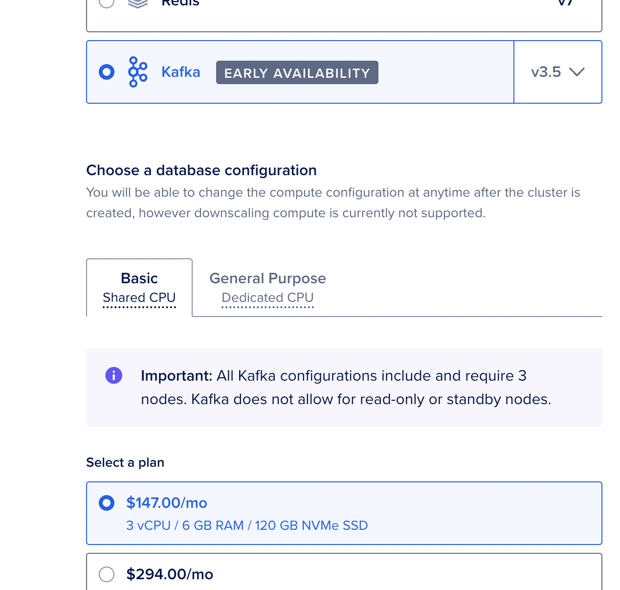Click the Dedicated CPU dotted label
Image resolution: width=620 pixels, height=590 pixels.
[267, 298]
